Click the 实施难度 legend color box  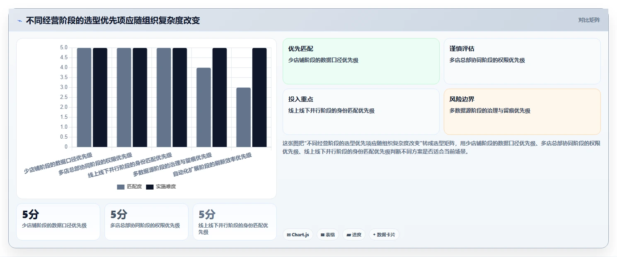(x=150, y=187)
